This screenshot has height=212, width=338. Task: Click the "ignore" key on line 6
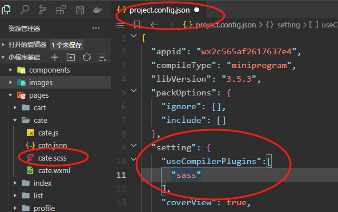click(181, 106)
